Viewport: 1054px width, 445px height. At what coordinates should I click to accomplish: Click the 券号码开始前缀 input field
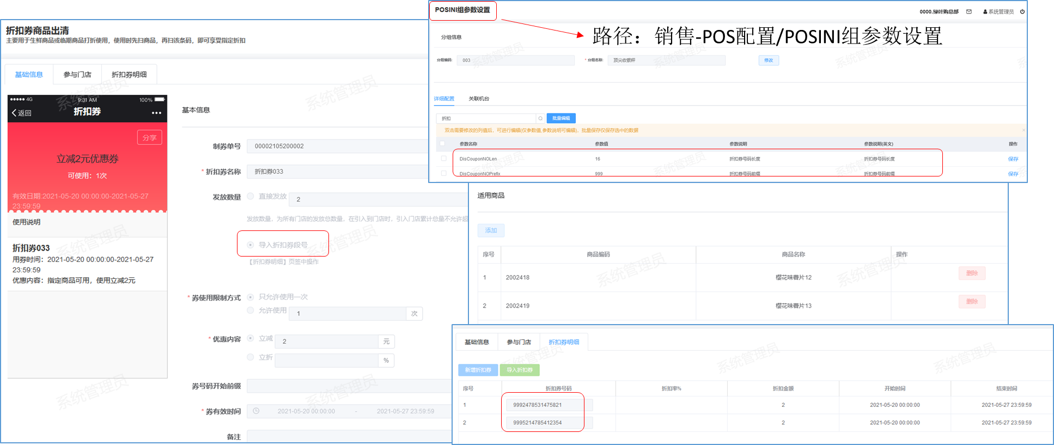(x=349, y=386)
